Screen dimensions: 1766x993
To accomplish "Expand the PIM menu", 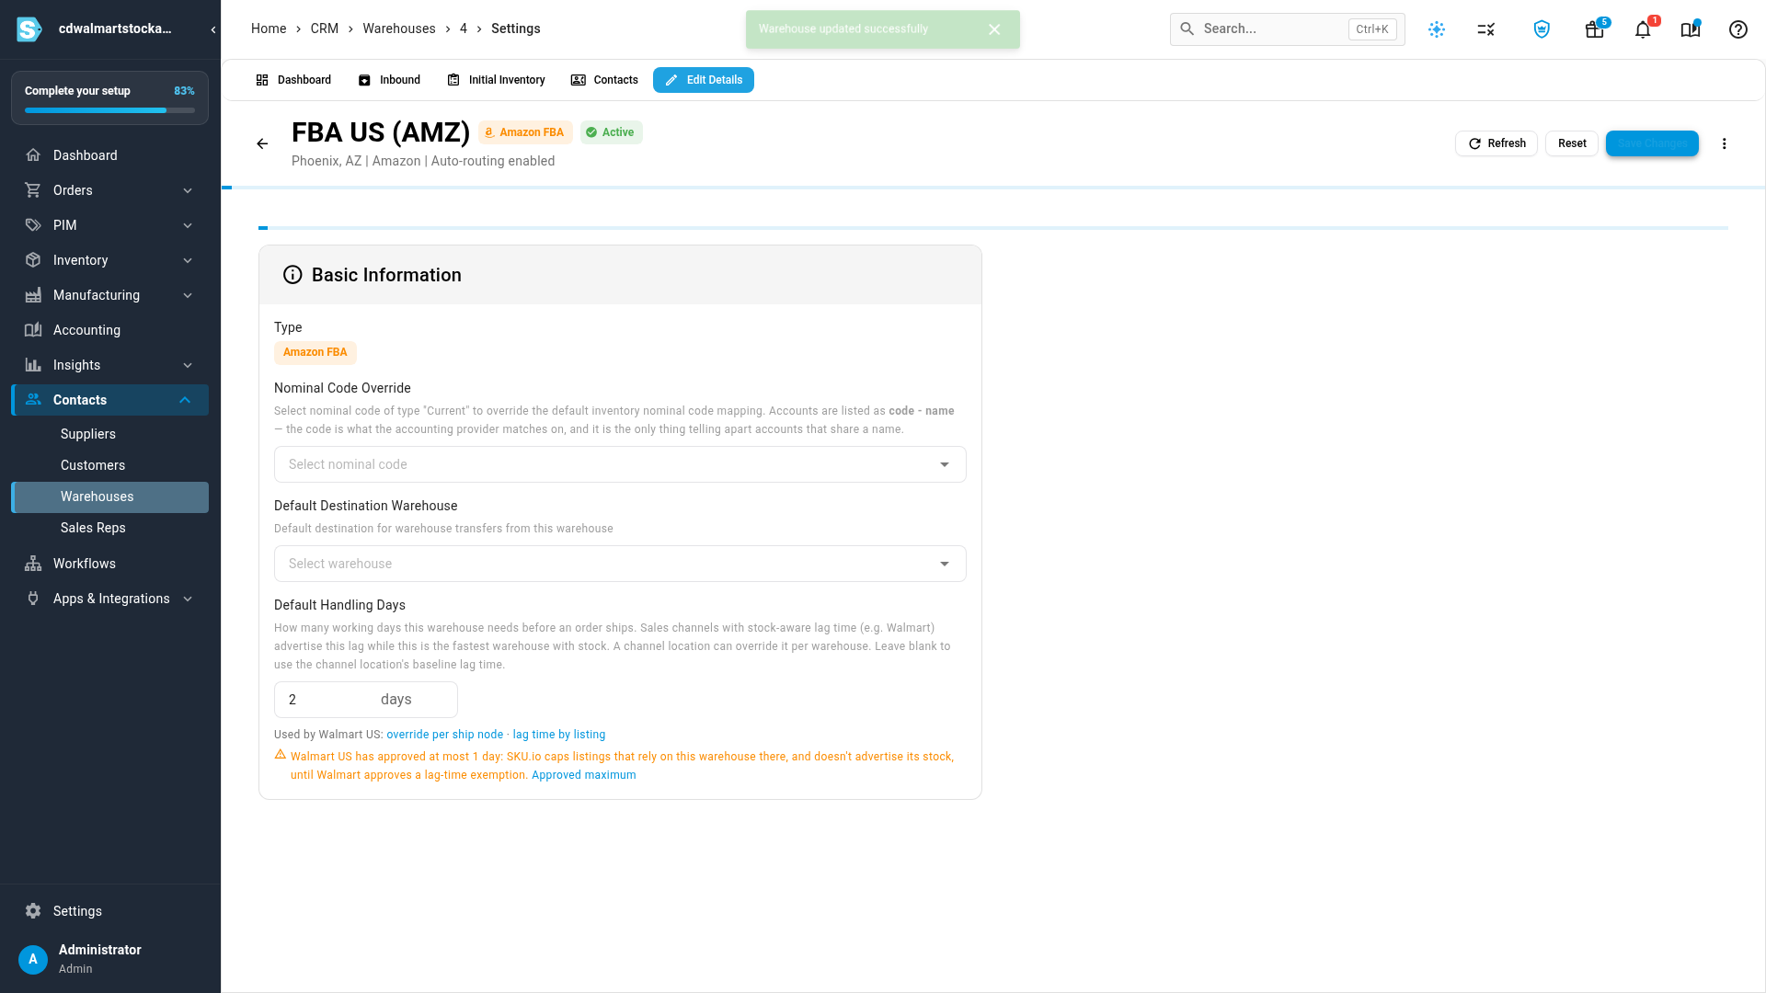I will coord(110,225).
